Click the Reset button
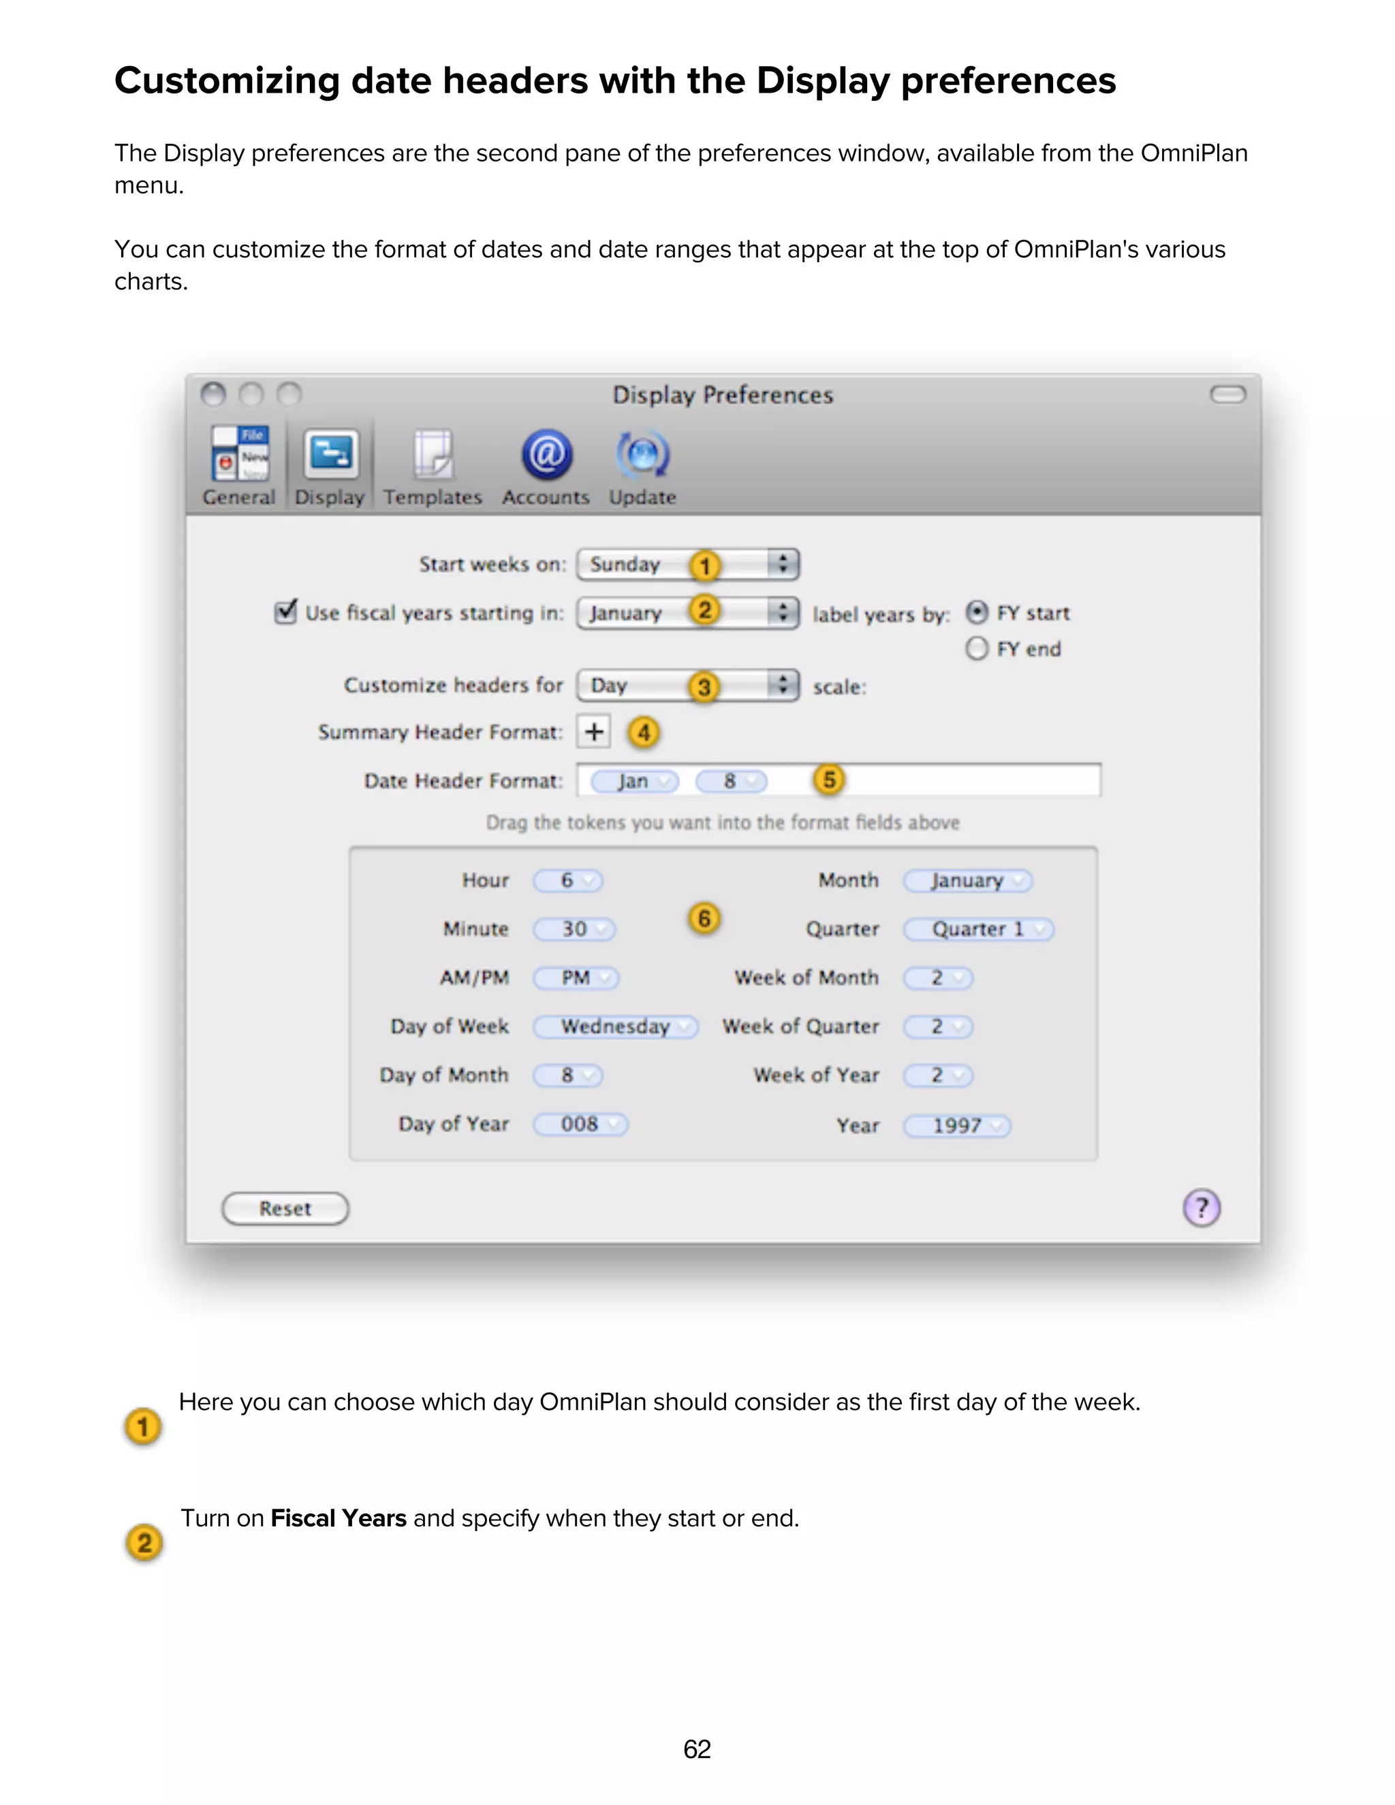 [285, 1208]
